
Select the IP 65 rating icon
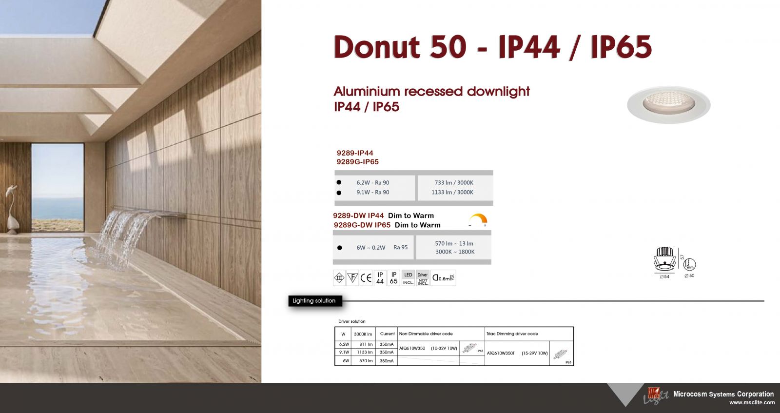394,278
